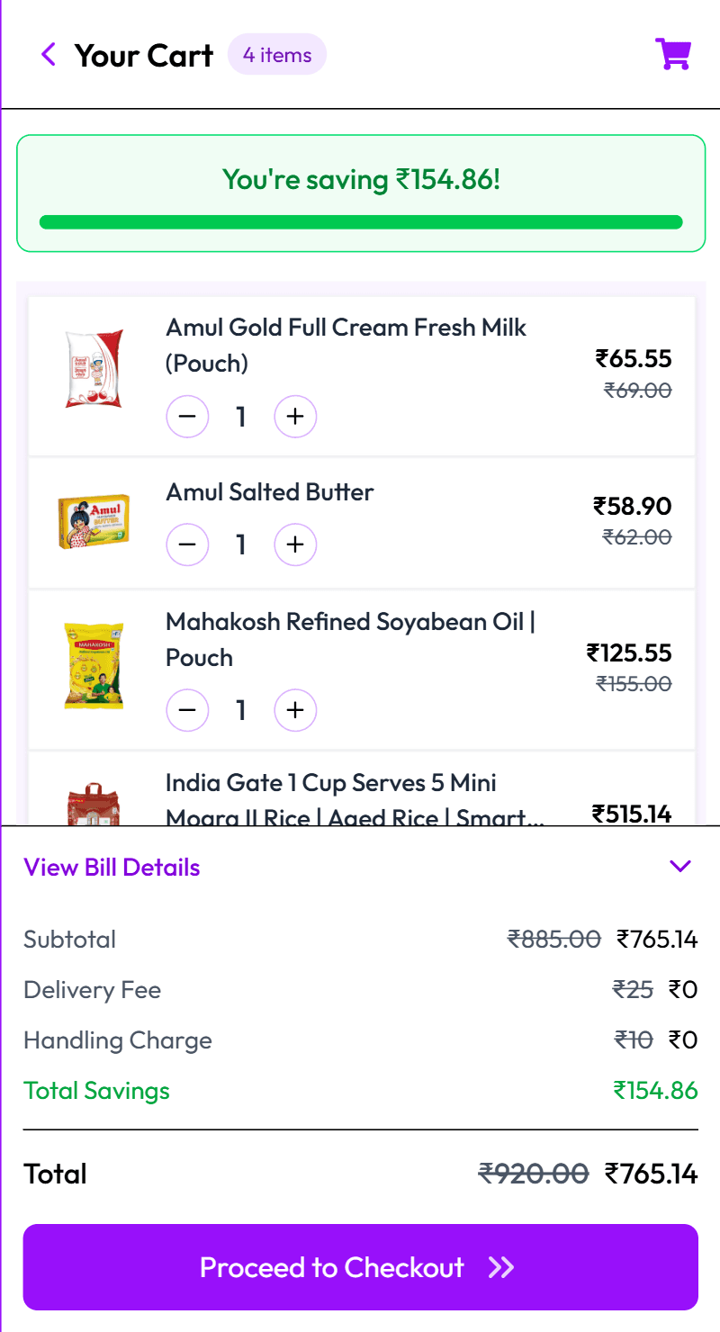Increase Mahakosh Soyabean Oil quantity
Screen dimensions: 720x1332
pyautogui.click(x=295, y=710)
